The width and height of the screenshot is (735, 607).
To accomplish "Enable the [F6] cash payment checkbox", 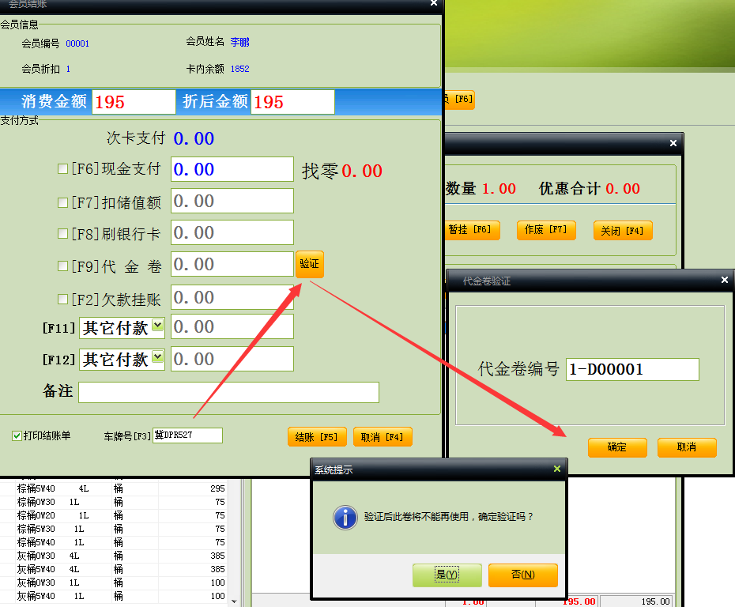I will point(62,168).
